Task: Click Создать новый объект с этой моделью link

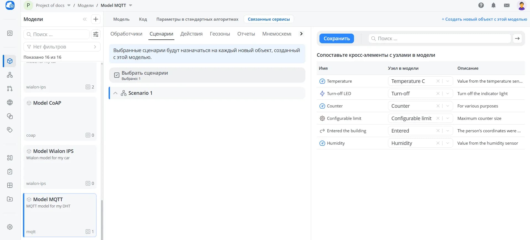Action: click(484, 19)
